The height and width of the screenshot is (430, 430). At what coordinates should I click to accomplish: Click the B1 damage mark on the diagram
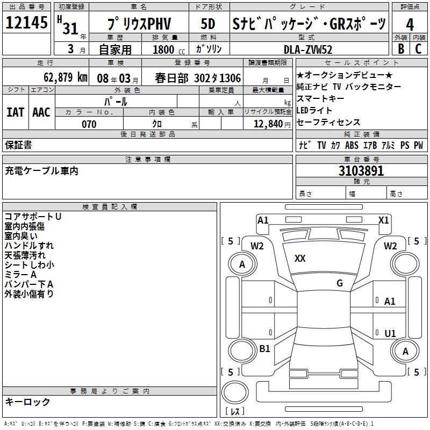tap(264, 349)
